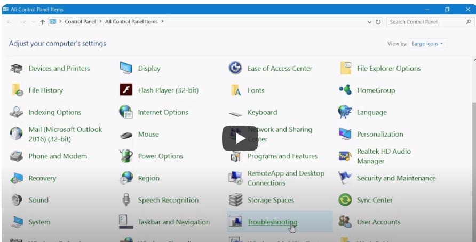Click the refresh button beside address bar
This screenshot has width=476, height=242.
click(x=378, y=22)
